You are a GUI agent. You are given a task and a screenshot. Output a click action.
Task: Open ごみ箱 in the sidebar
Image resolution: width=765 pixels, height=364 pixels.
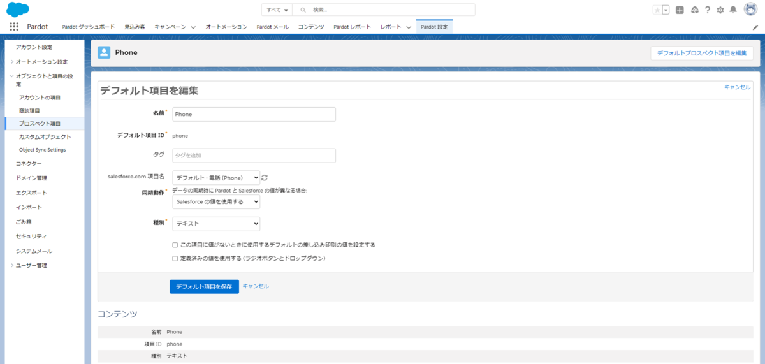24,222
